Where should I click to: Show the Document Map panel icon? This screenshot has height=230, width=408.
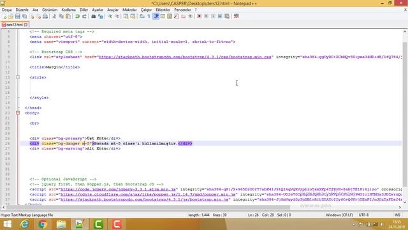click(170, 16)
